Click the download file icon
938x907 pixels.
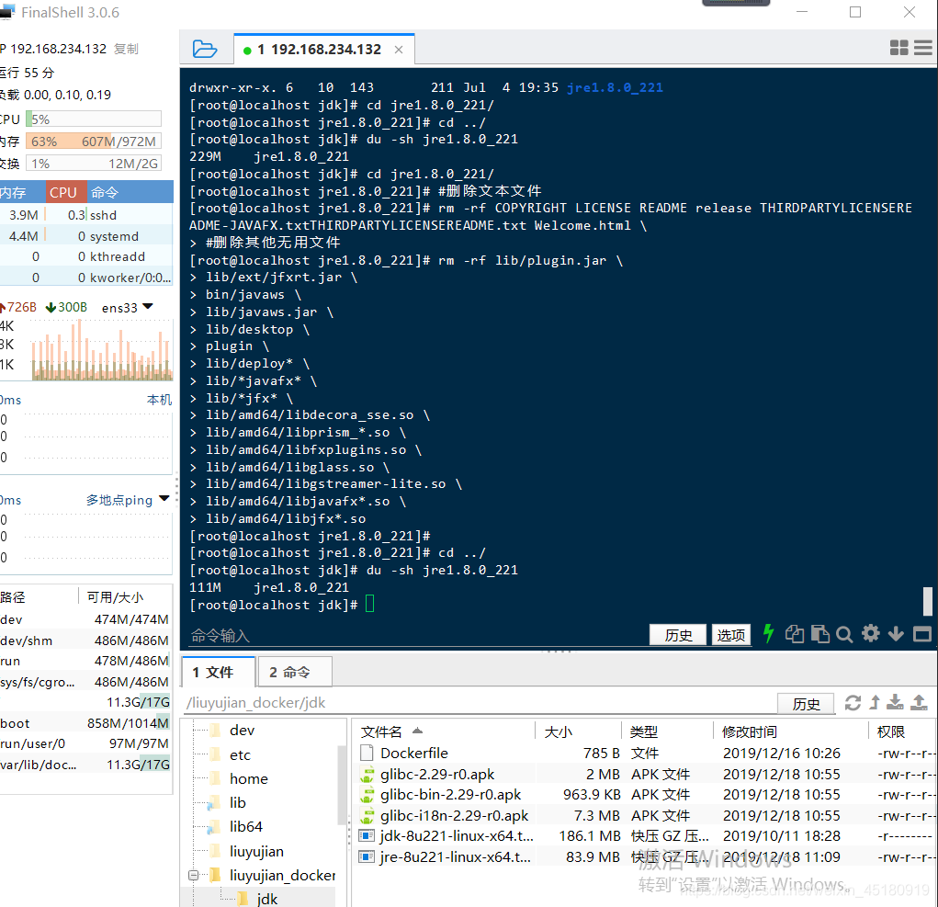pos(895,702)
